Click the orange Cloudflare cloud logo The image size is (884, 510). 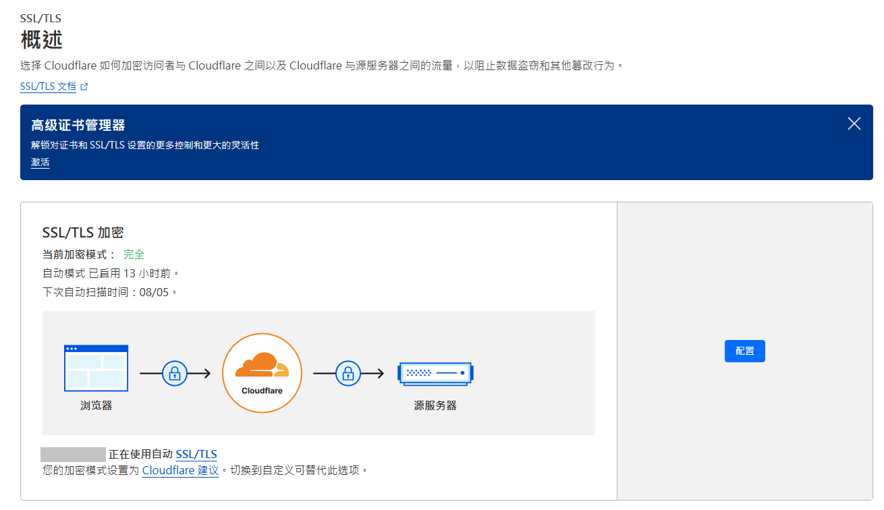click(x=262, y=366)
